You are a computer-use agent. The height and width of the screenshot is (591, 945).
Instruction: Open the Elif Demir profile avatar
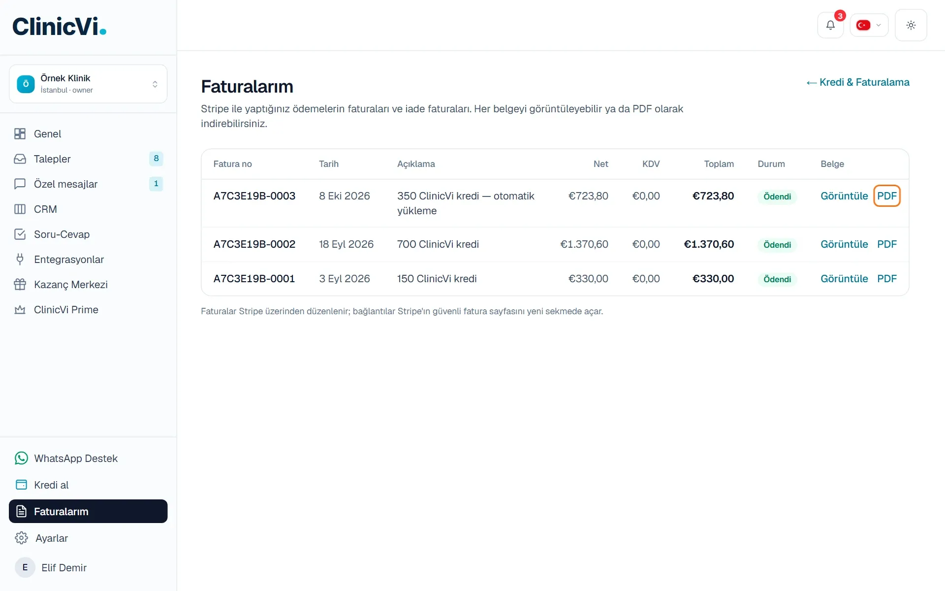[25, 568]
